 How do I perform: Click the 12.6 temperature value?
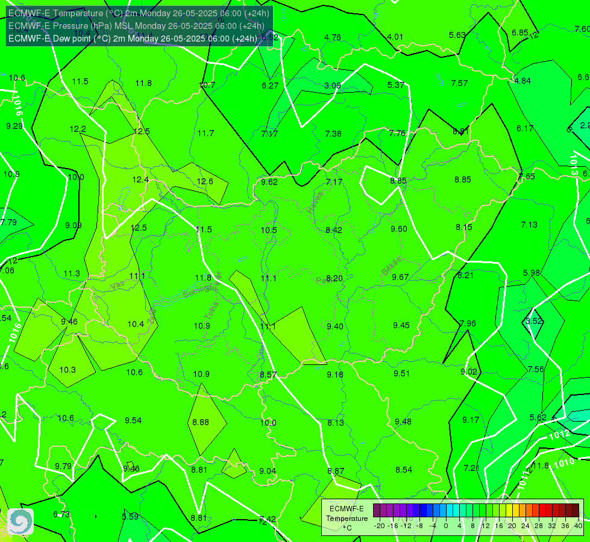pyautogui.click(x=205, y=181)
